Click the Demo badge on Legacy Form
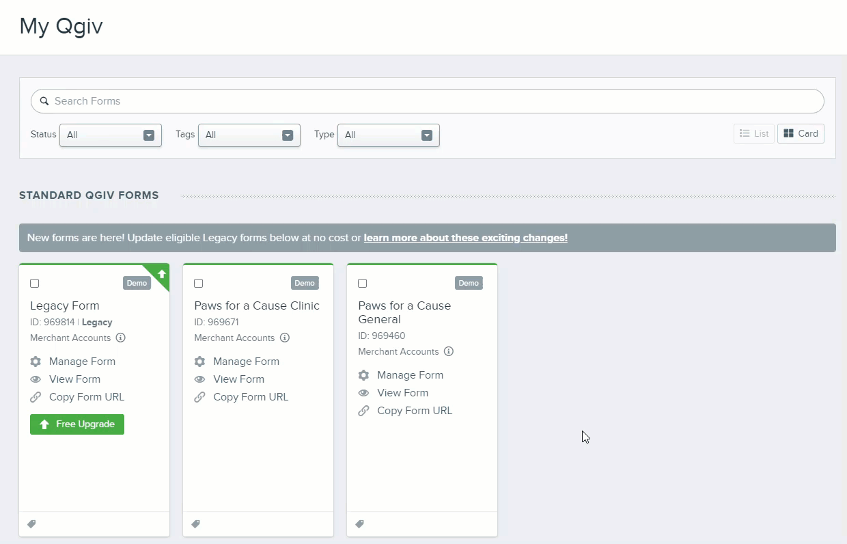 coord(137,283)
